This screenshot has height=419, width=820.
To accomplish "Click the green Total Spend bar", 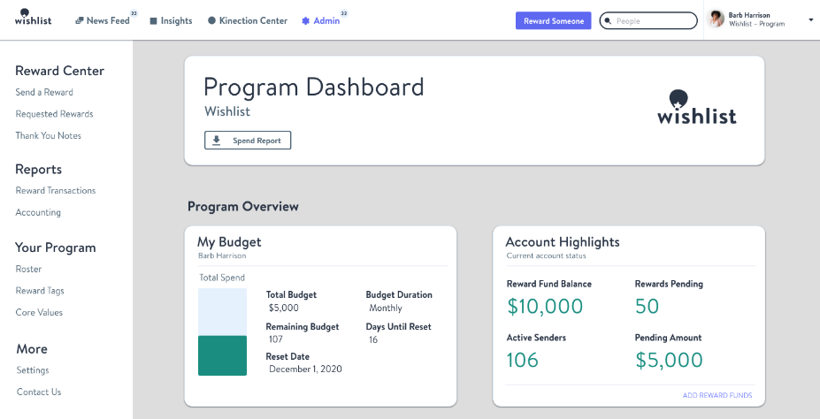I will (222, 355).
